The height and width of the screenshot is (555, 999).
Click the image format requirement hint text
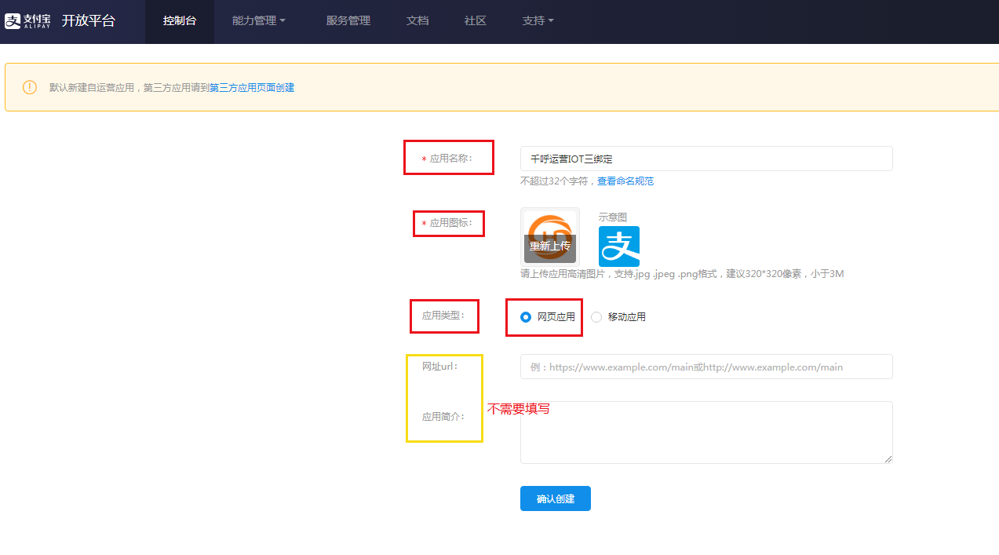pyautogui.click(x=682, y=274)
